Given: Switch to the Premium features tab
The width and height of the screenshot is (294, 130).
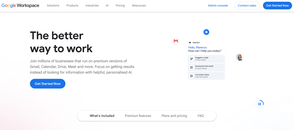Looking at the screenshot, I should 138,116.
